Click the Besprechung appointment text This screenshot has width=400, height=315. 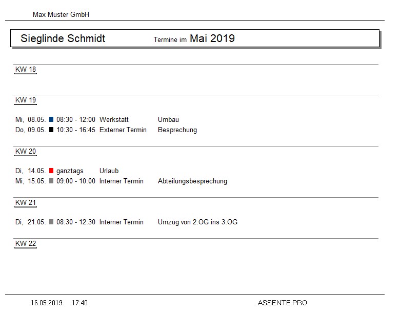point(177,130)
